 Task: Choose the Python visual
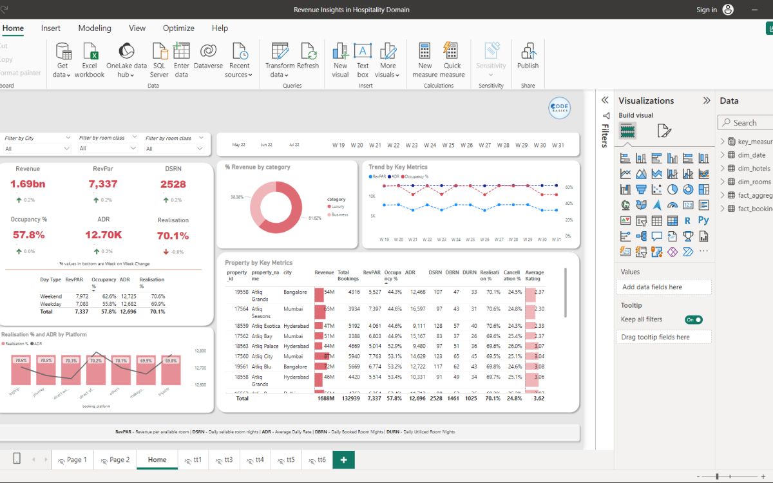[703, 220]
